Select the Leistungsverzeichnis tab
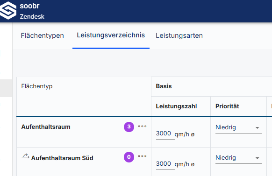Image resolution: width=272 pixels, height=176 pixels. tap(111, 35)
